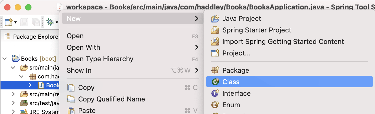This screenshot has width=375, height=114.
Task: Click the Save All toolbar icon
Action: pyautogui.click(x=35, y=22)
